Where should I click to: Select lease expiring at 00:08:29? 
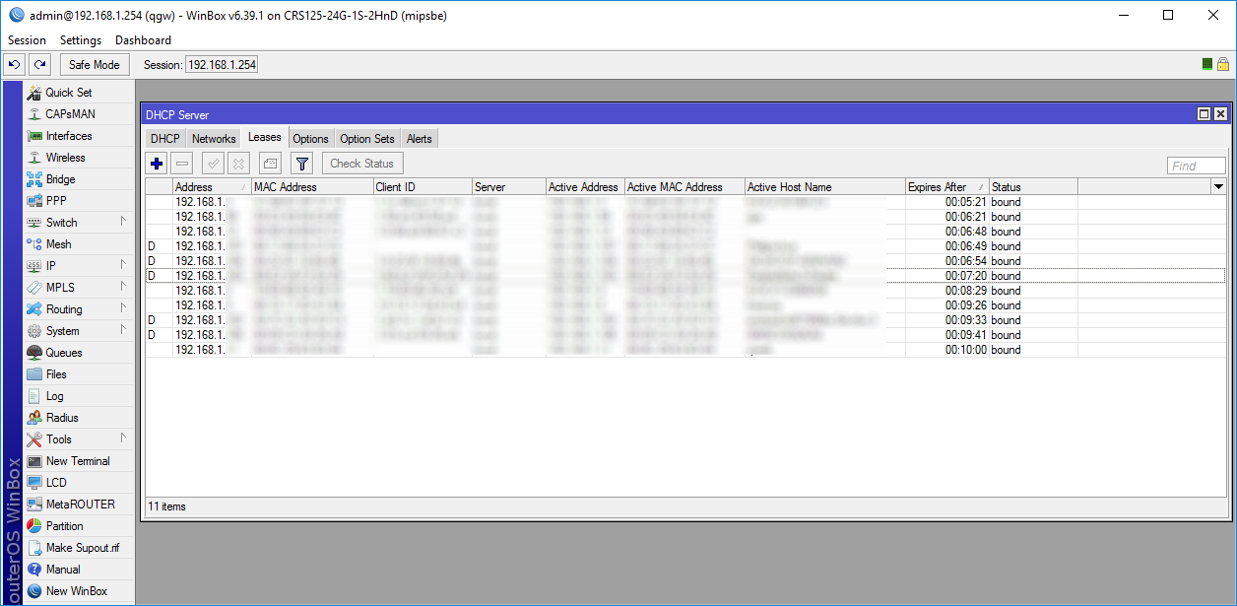[x=685, y=291]
